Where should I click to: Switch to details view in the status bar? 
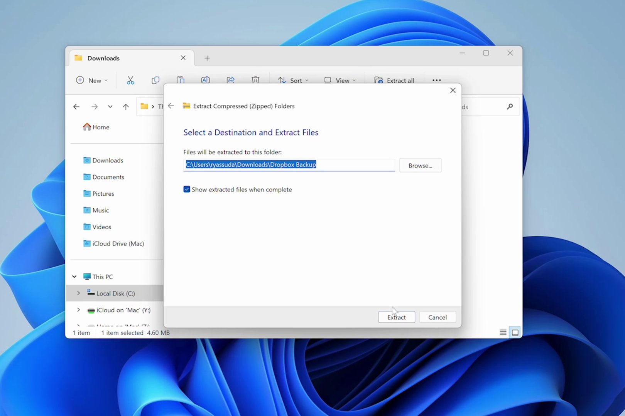click(x=503, y=332)
